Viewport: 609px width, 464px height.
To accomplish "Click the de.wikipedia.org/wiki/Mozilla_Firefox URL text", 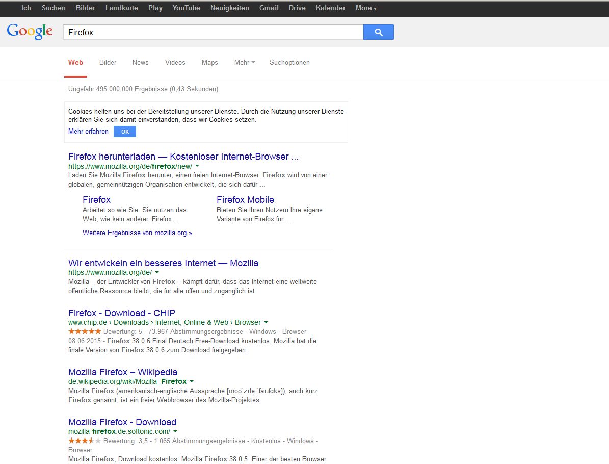I will 127,381.
